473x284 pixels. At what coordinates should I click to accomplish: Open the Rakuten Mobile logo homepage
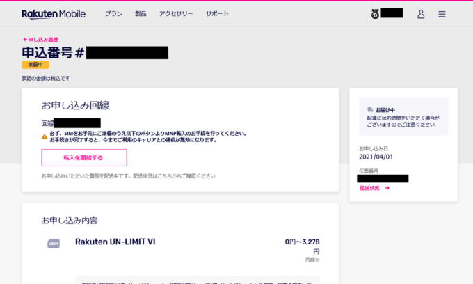click(54, 14)
